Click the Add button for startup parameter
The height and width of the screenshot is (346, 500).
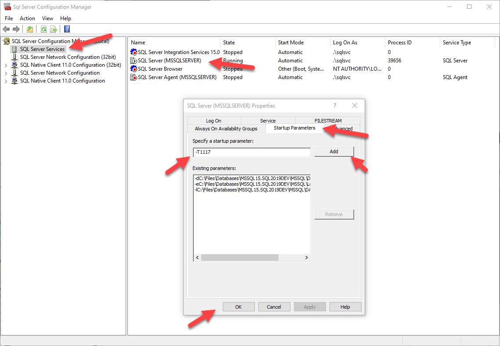pyautogui.click(x=334, y=151)
